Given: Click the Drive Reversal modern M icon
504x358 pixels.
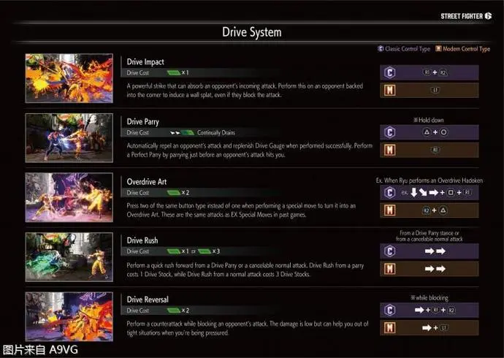Looking at the screenshot, I should click(389, 328).
